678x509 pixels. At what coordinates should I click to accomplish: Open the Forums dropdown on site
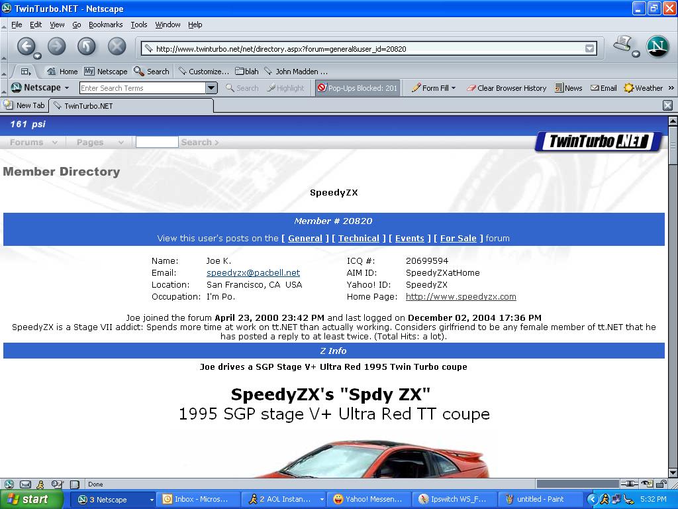coord(33,142)
